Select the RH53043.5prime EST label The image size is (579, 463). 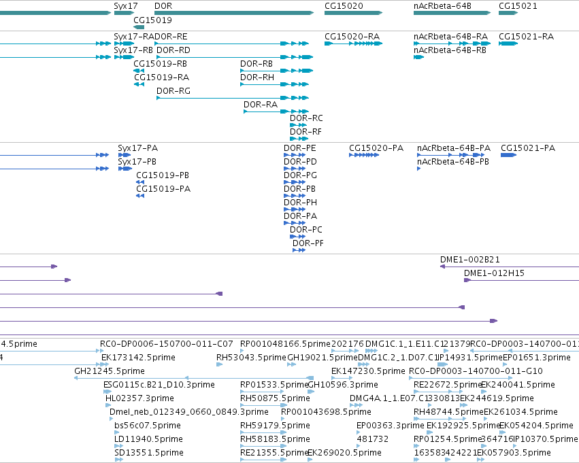click(x=252, y=358)
